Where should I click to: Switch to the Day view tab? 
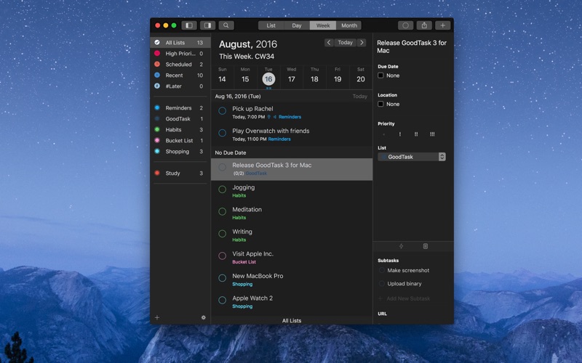click(297, 25)
